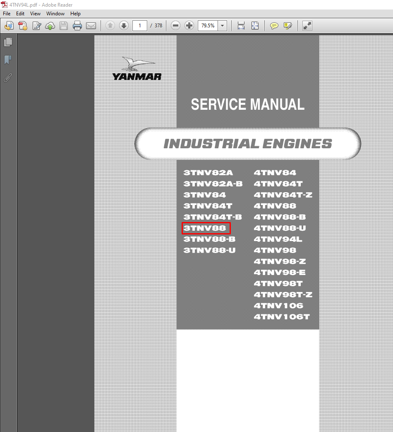
Task: Click the 3TNV84T model text
Action: point(208,206)
